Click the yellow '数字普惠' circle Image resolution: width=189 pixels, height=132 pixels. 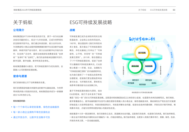pyautogui.click(x=142, y=52)
